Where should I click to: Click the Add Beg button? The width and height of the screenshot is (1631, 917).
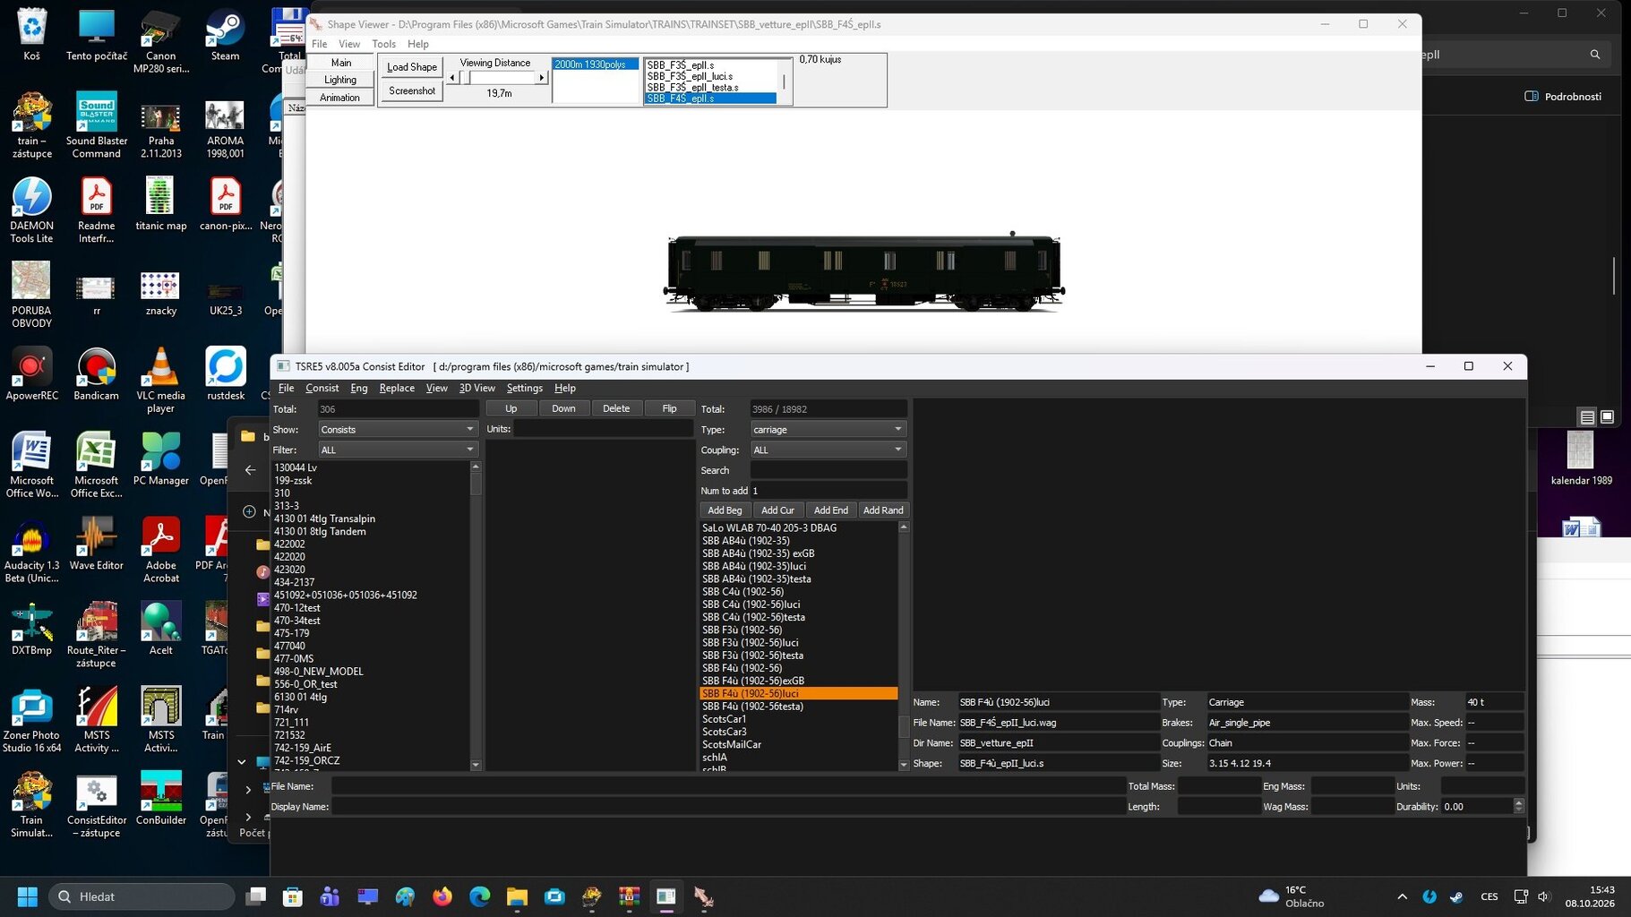coord(725,510)
